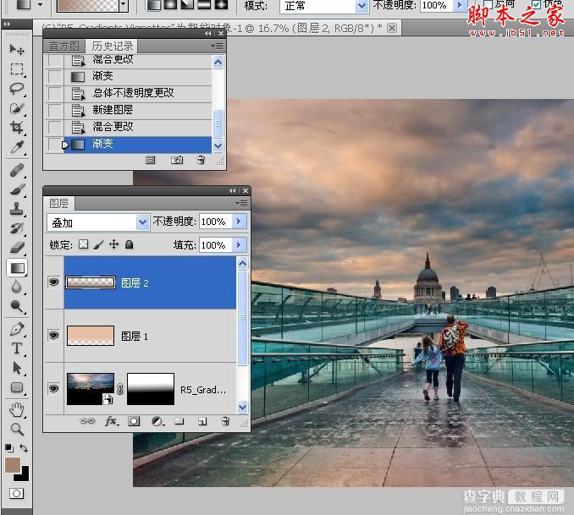This screenshot has width=574, height=515.
Task: Select the Pen tool
Action: [17, 329]
